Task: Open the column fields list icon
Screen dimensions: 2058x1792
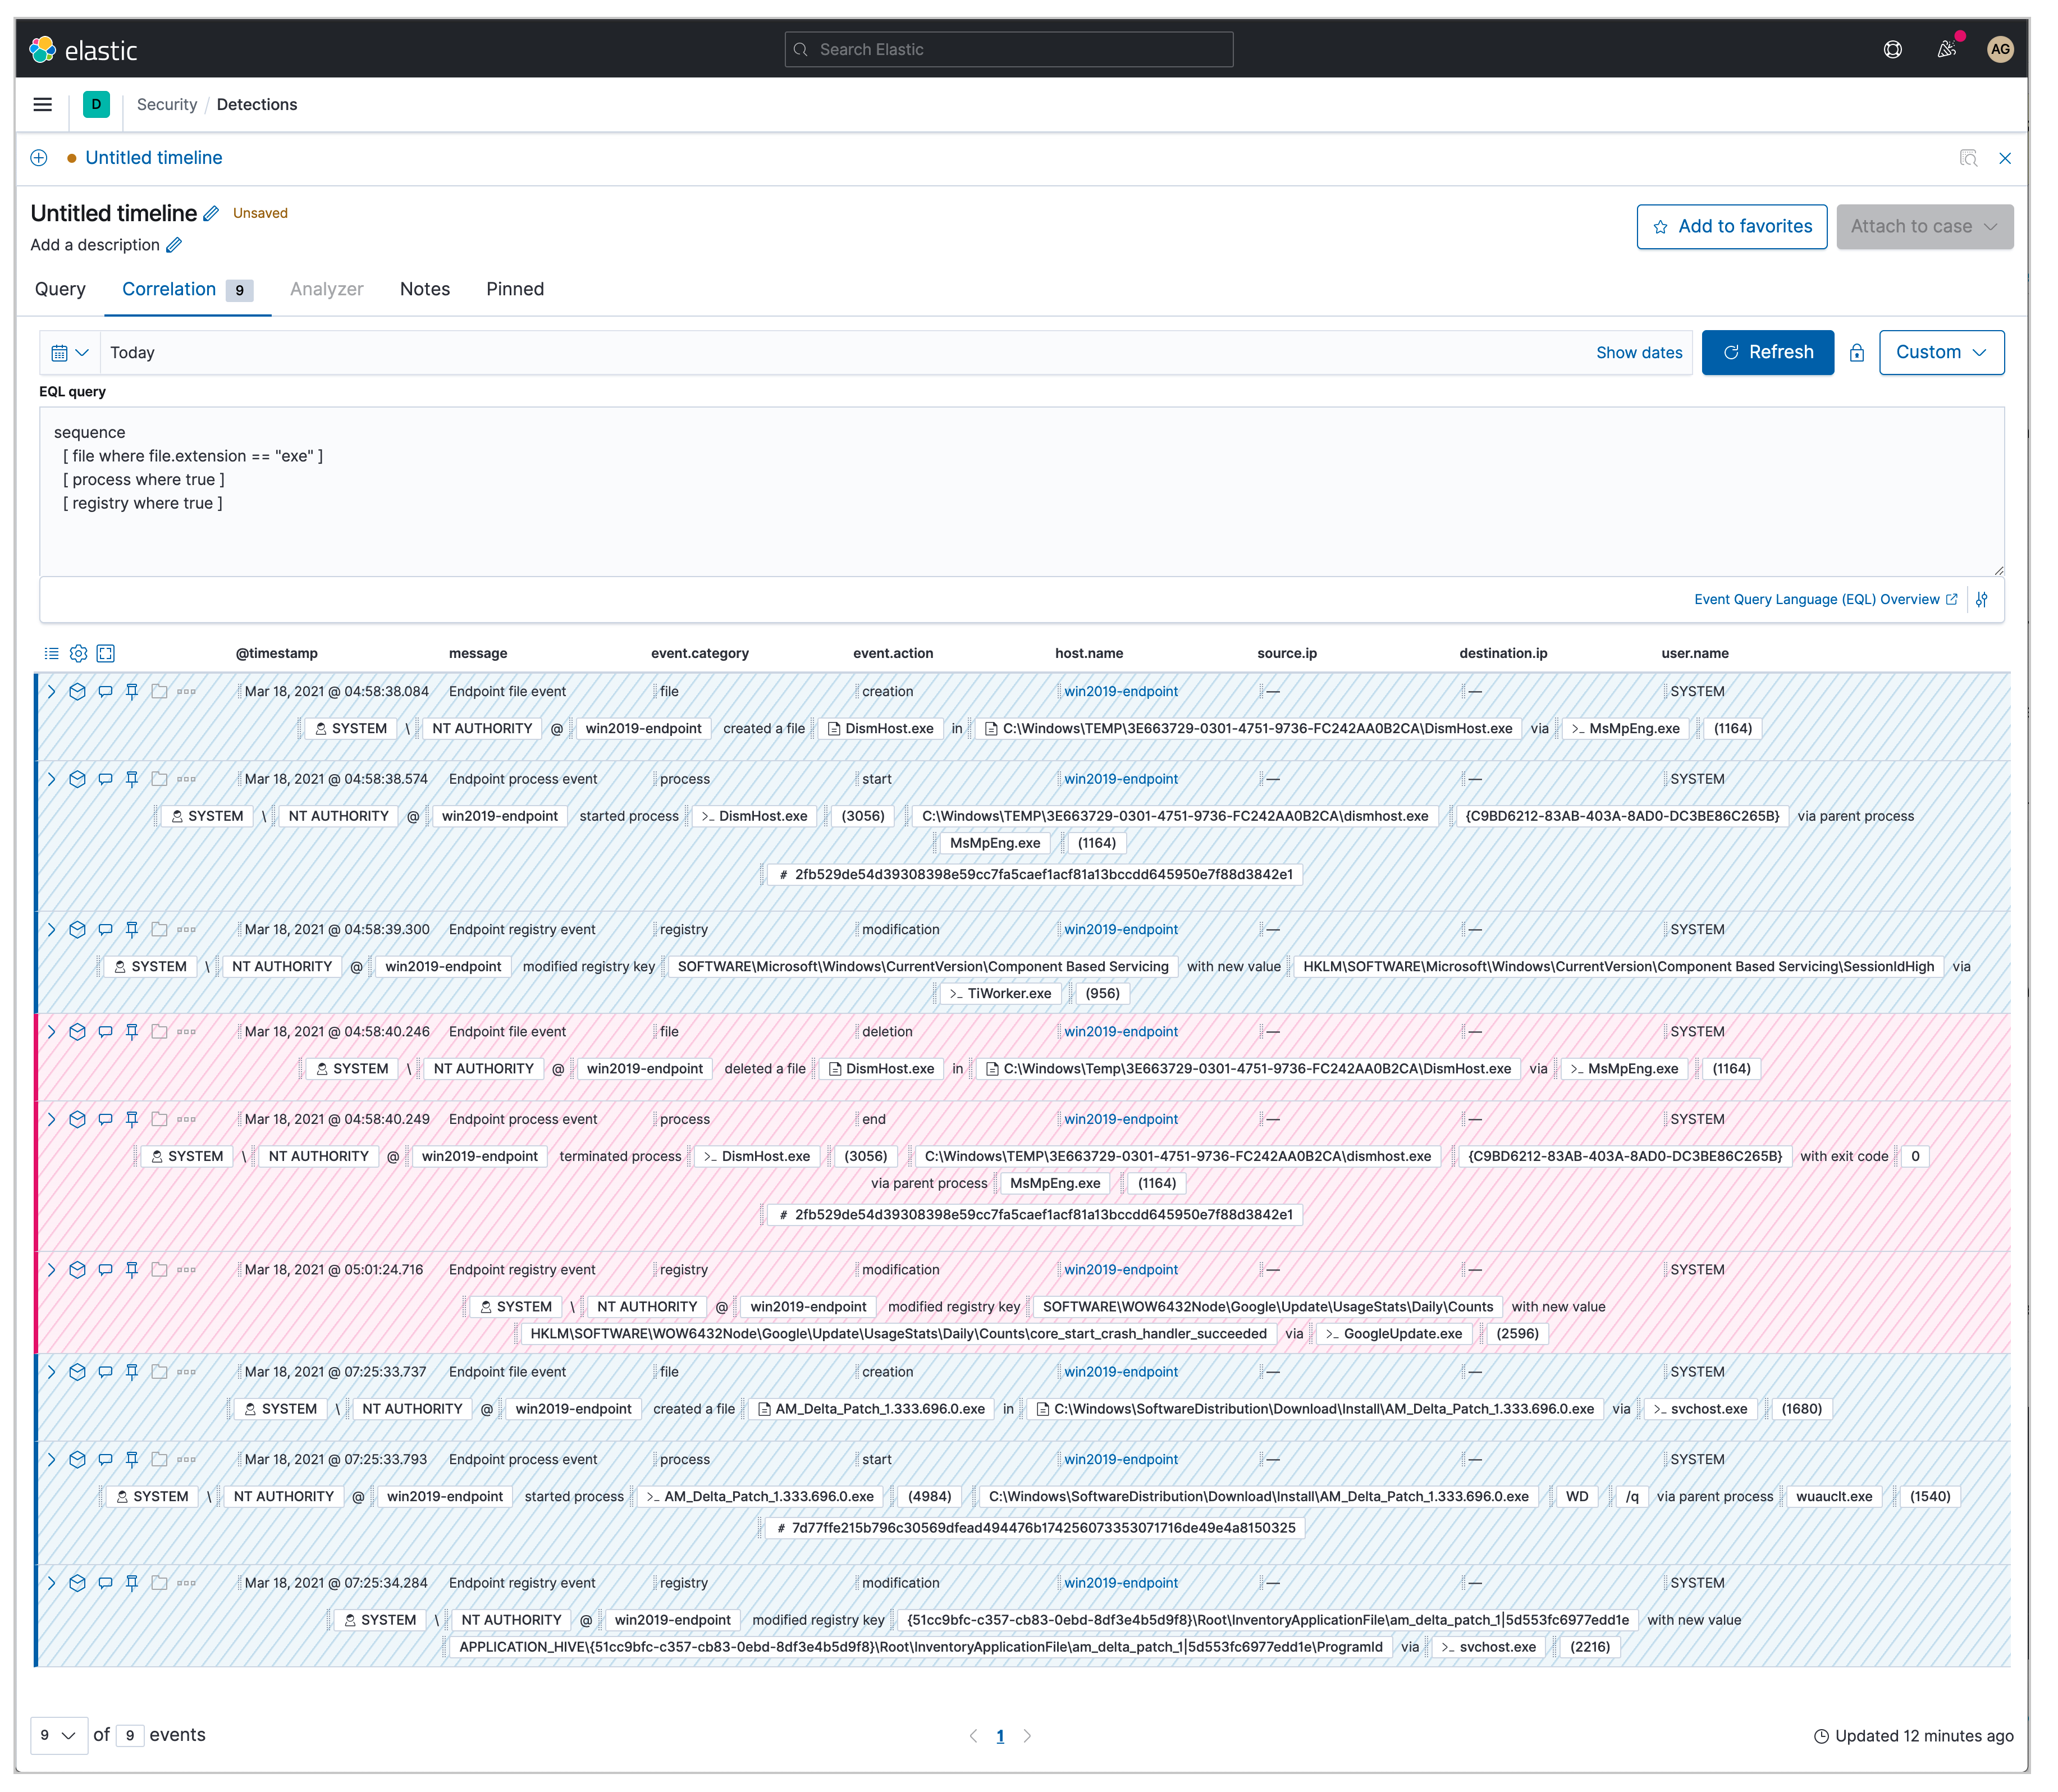Action: click(52, 653)
